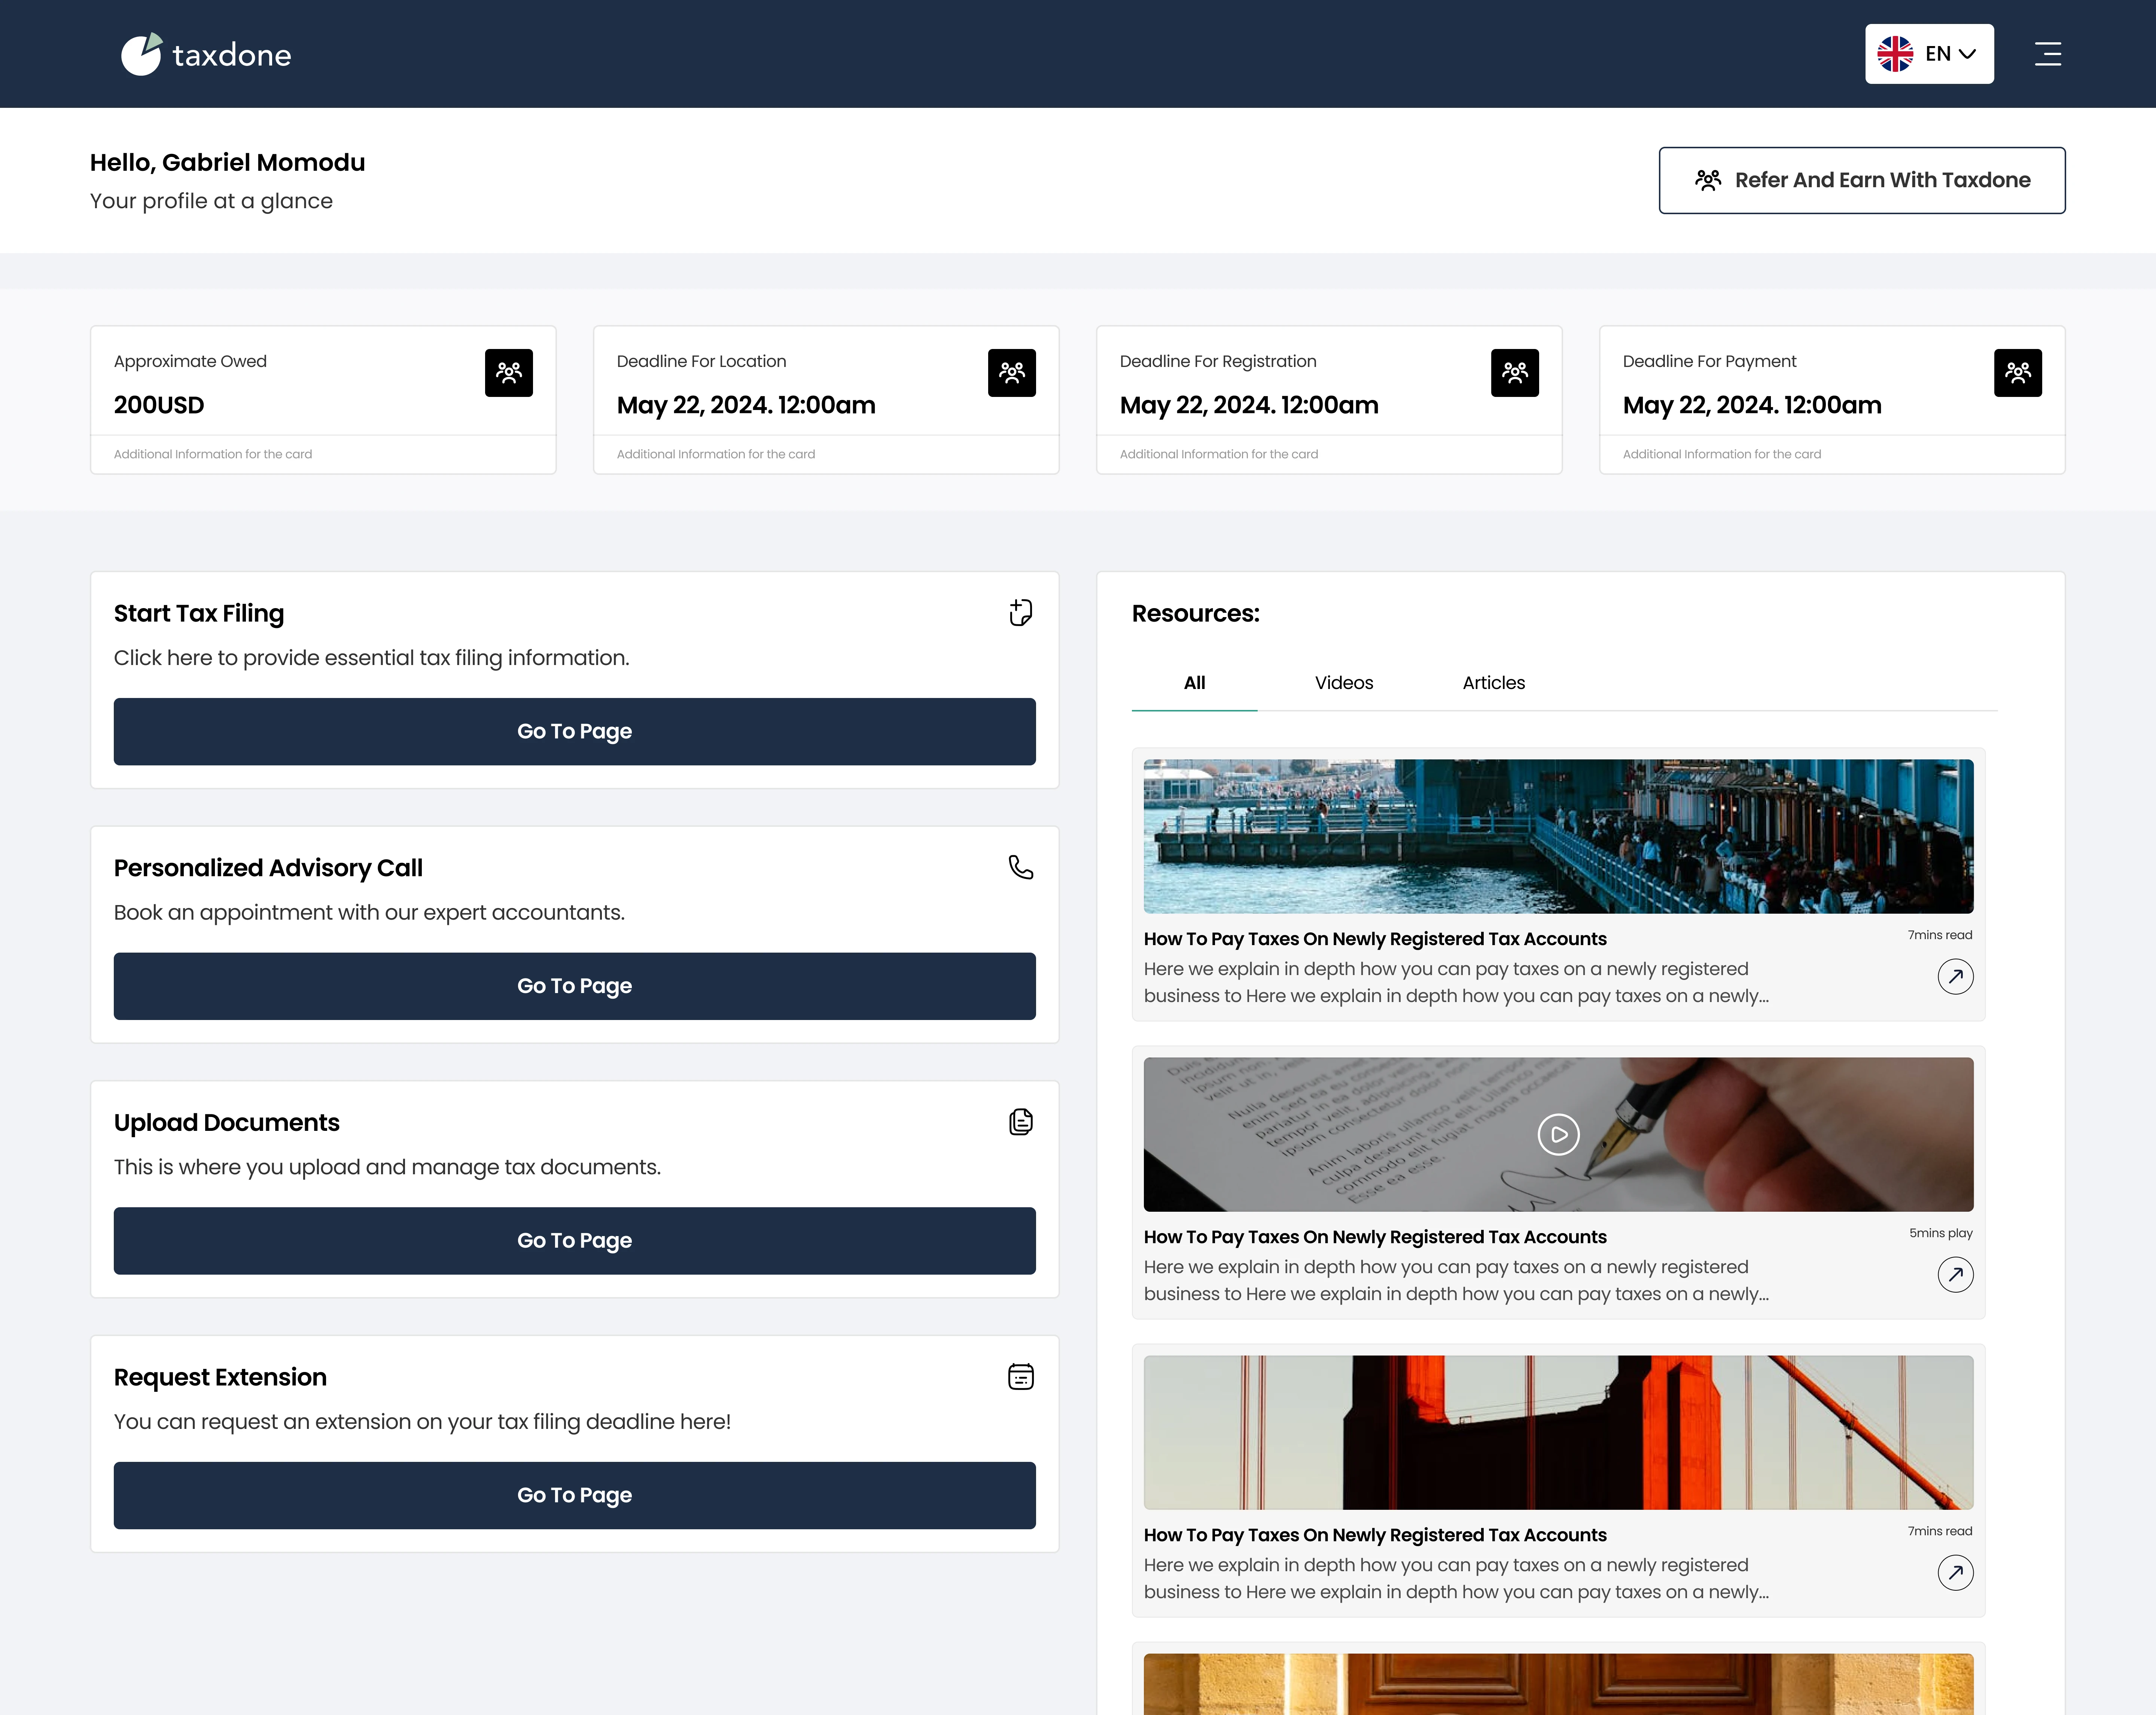Go to the Upload Documents page
Screen dimensions: 2156x1715
574,1241
